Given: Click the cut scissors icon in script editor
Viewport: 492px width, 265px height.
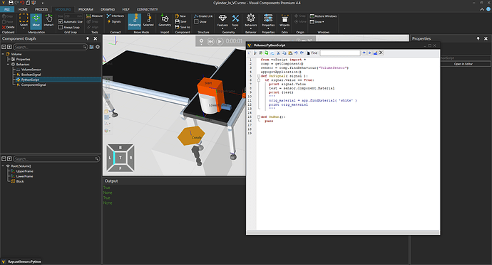Looking at the screenshot, I should tap(278, 53).
